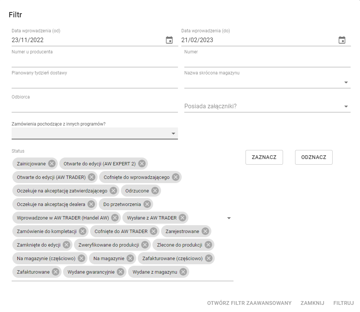Remove Wysłane z AW TRADER chip
This screenshot has height=312, width=360.
point(182,218)
